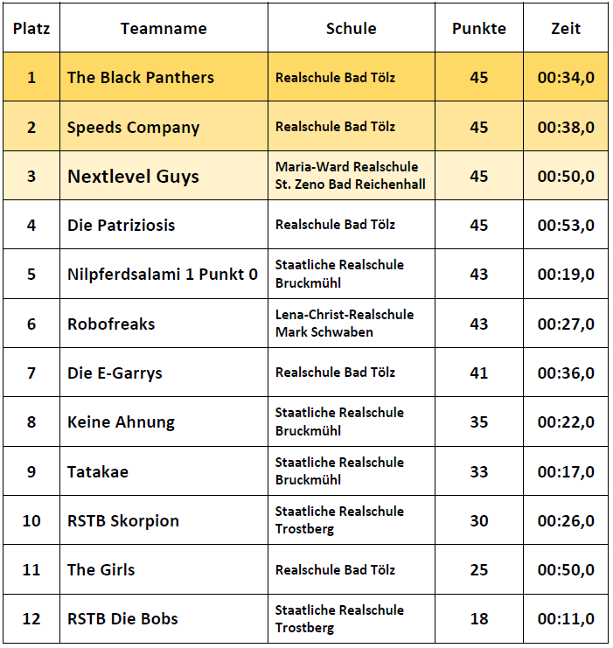
Task: Select The Girls team cell
Action: coord(101,569)
